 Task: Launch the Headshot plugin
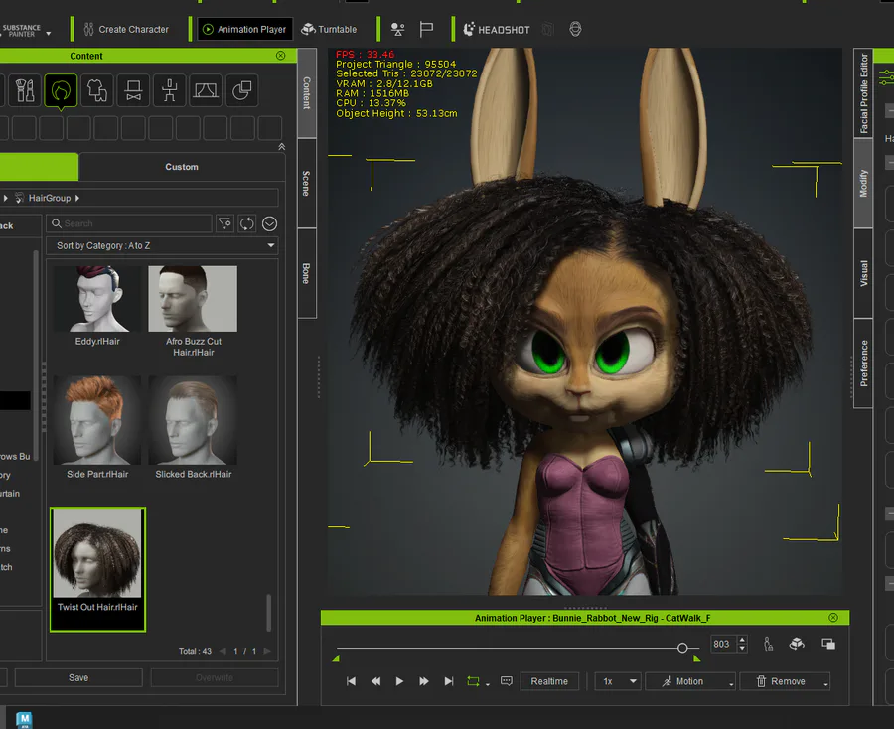pos(497,29)
